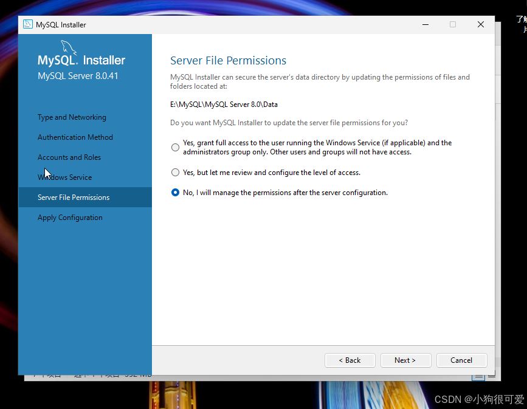Click the Server File Permissions heading

(228, 61)
